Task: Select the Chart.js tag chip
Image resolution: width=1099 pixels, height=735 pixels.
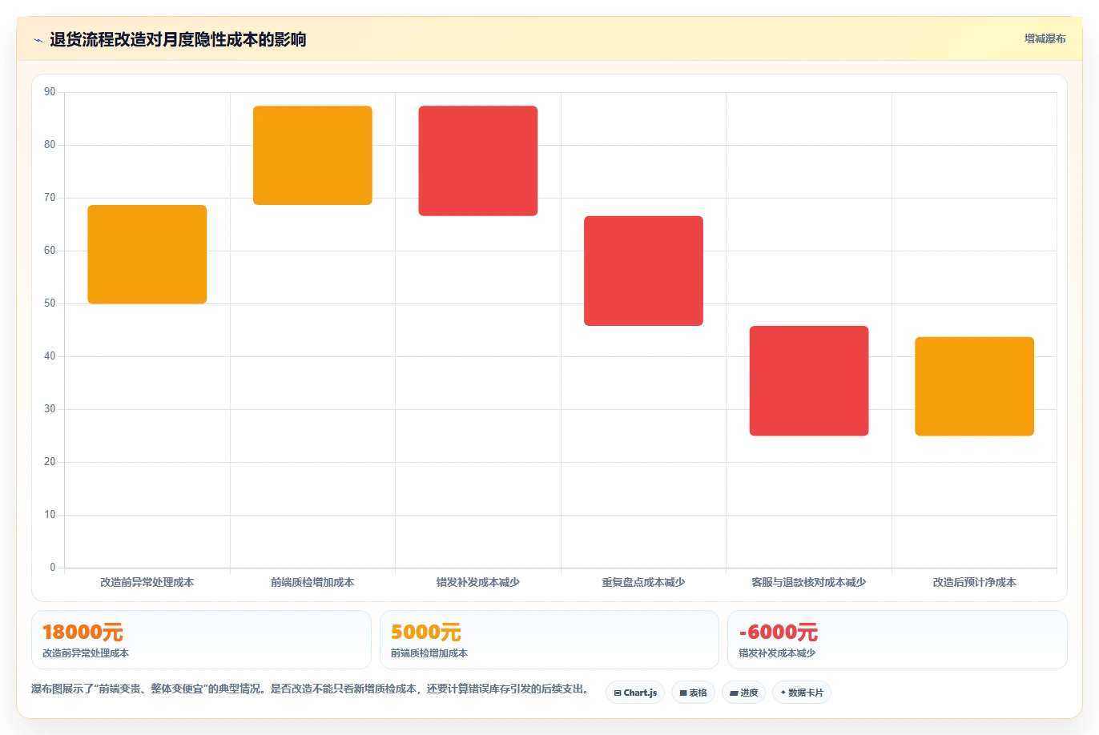Action: click(635, 693)
